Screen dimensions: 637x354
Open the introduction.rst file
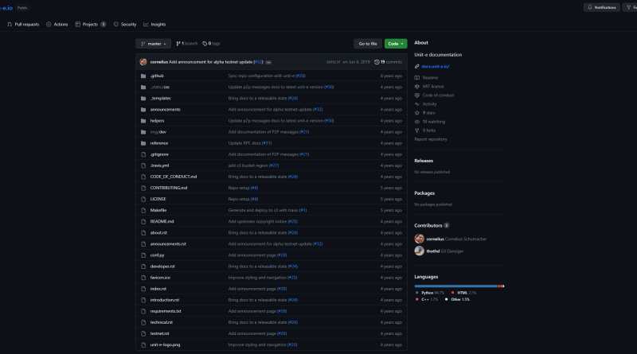[x=165, y=300]
